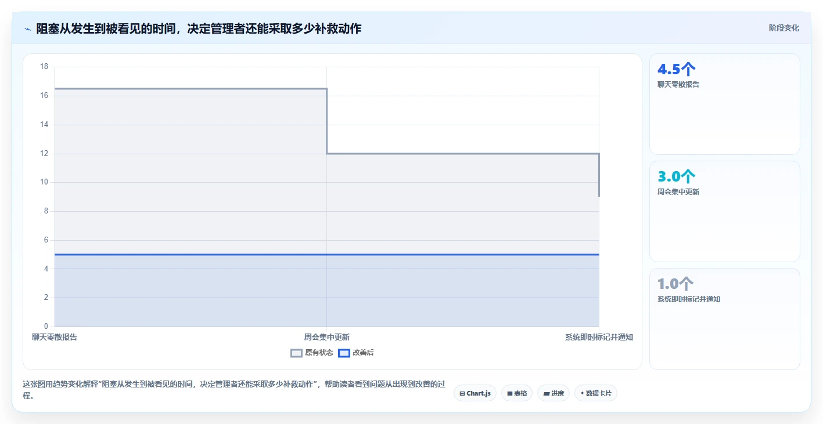Click the y-axis value 0
Screen dimensions: 823x424
[46, 327]
